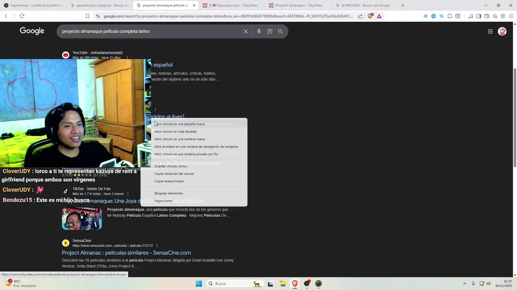Open Google apps grid
Viewport: 517px width, 290px height.
point(490,31)
